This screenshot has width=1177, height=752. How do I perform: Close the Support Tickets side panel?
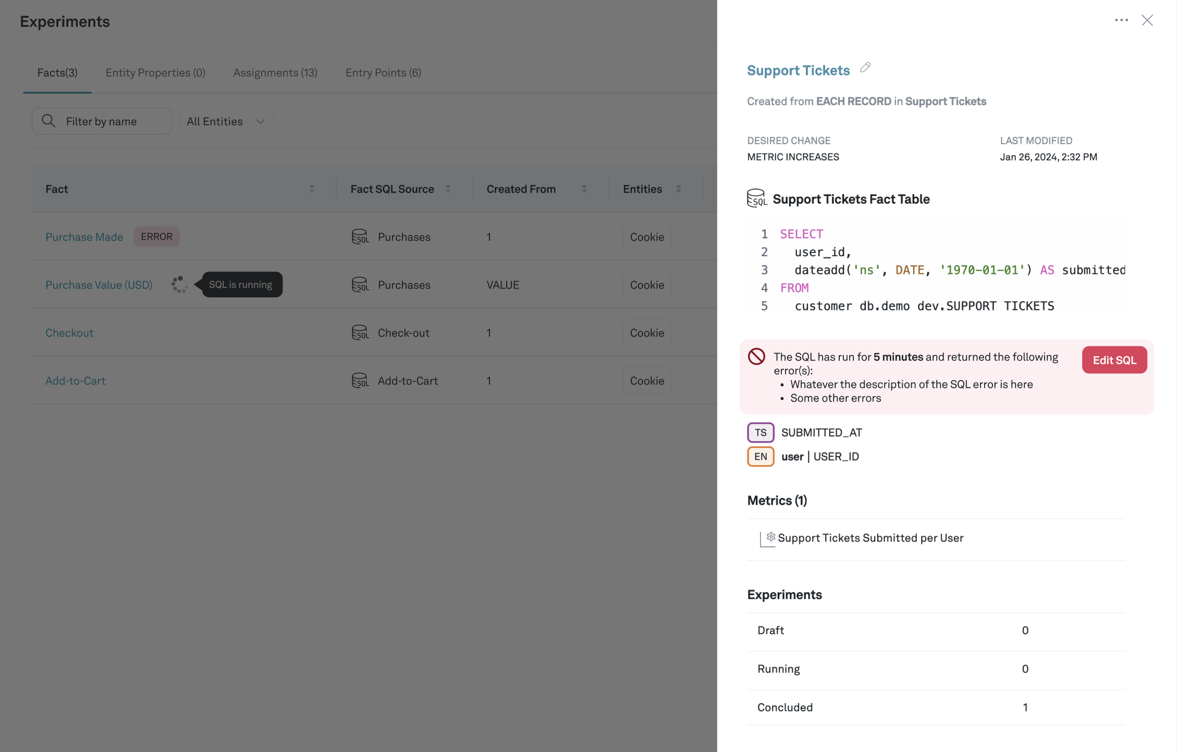pos(1147,20)
